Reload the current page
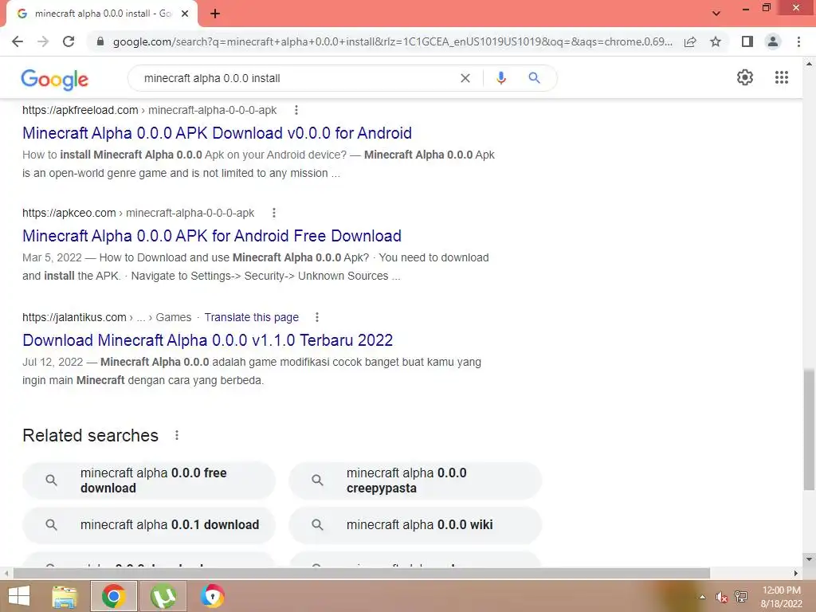 point(69,41)
